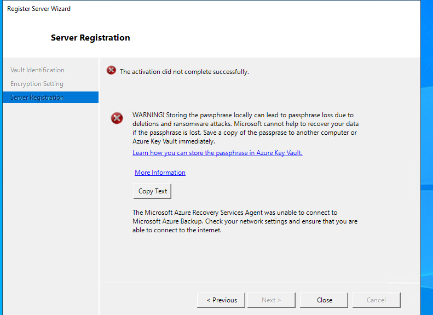Go back with the Previous button
The image size is (433, 315).
pyautogui.click(x=221, y=300)
